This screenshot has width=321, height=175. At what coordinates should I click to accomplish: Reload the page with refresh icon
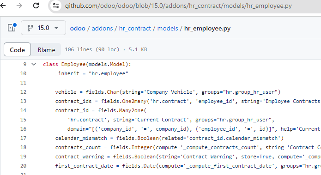pos(36,6)
